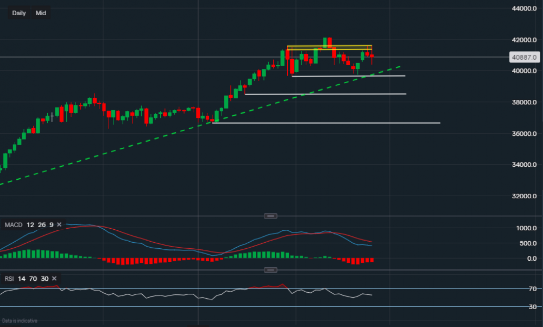Click the RSI panel grip handle
The image size is (543, 327).
click(270, 269)
